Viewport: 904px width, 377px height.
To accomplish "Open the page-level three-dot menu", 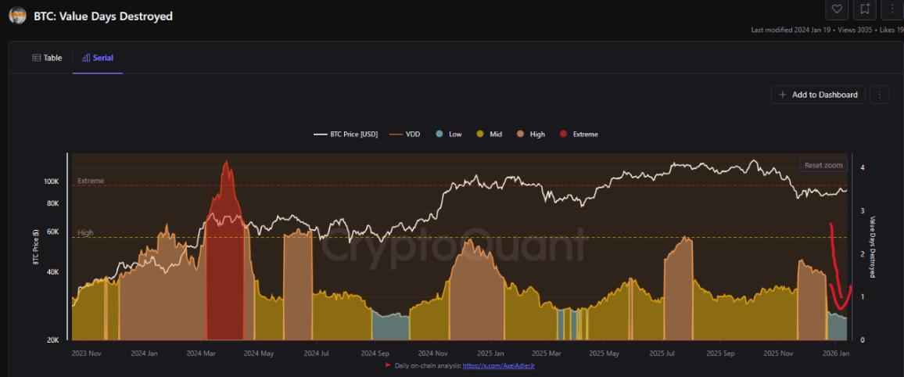I will 892,9.
